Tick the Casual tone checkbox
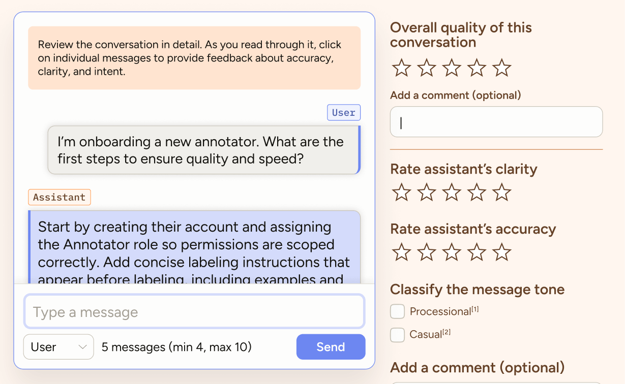This screenshot has height=384, width=625. click(x=398, y=335)
